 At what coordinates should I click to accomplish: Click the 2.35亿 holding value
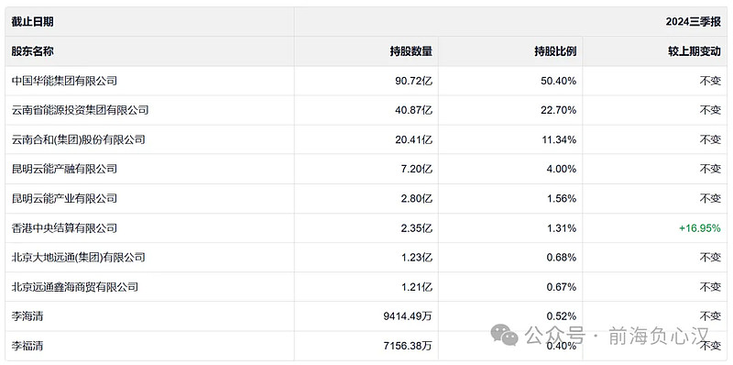(x=417, y=227)
